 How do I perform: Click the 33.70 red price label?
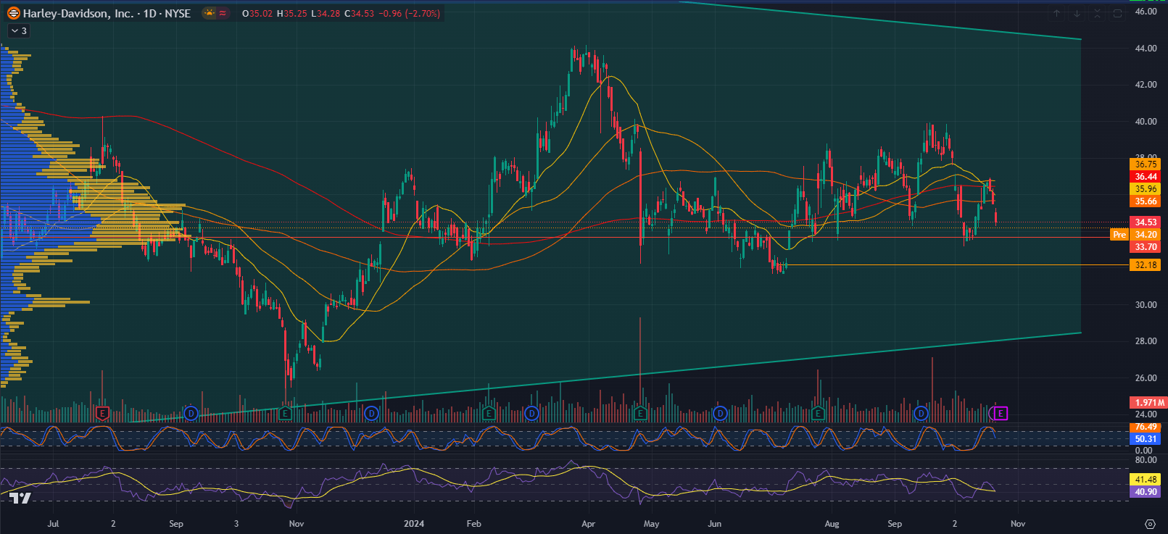tap(1146, 247)
